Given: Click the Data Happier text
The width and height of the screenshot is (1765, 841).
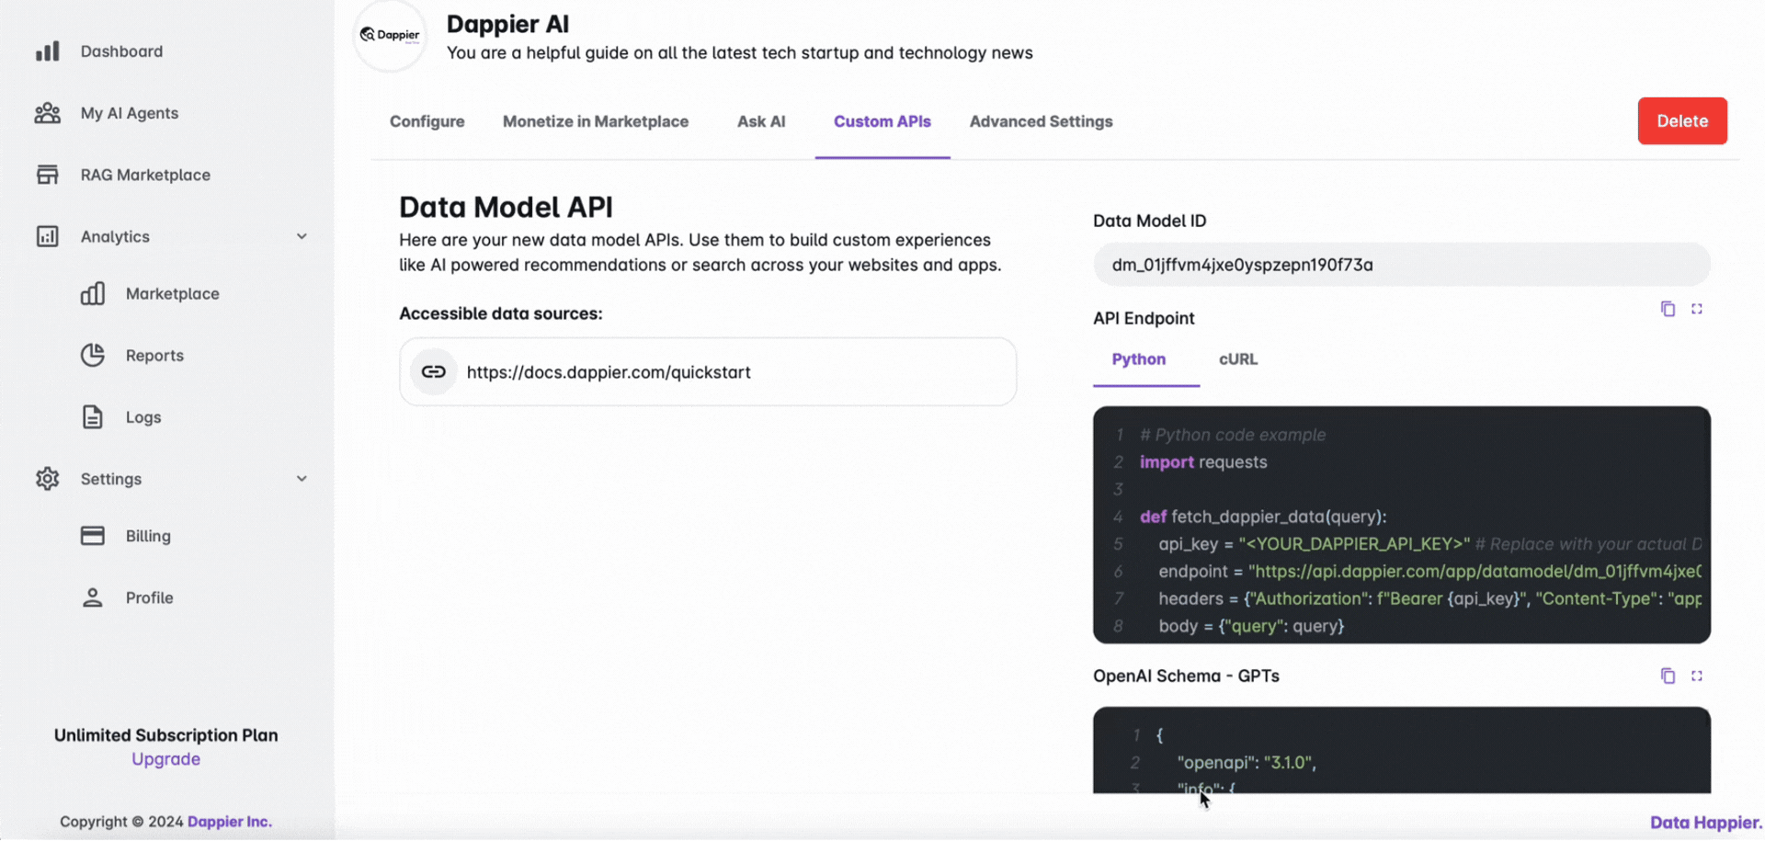Looking at the screenshot, I should click(x=1706, y=823).
